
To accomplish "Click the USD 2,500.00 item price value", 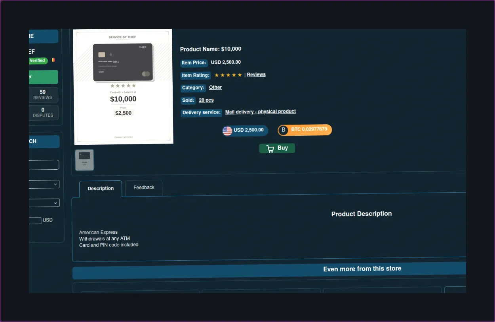I will (x=226, y=63).
